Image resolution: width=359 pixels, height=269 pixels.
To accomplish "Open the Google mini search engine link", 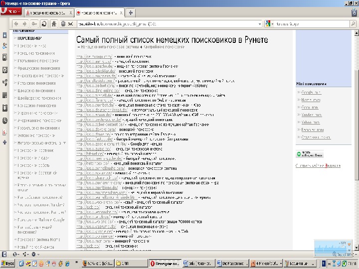I will [311, 93].
